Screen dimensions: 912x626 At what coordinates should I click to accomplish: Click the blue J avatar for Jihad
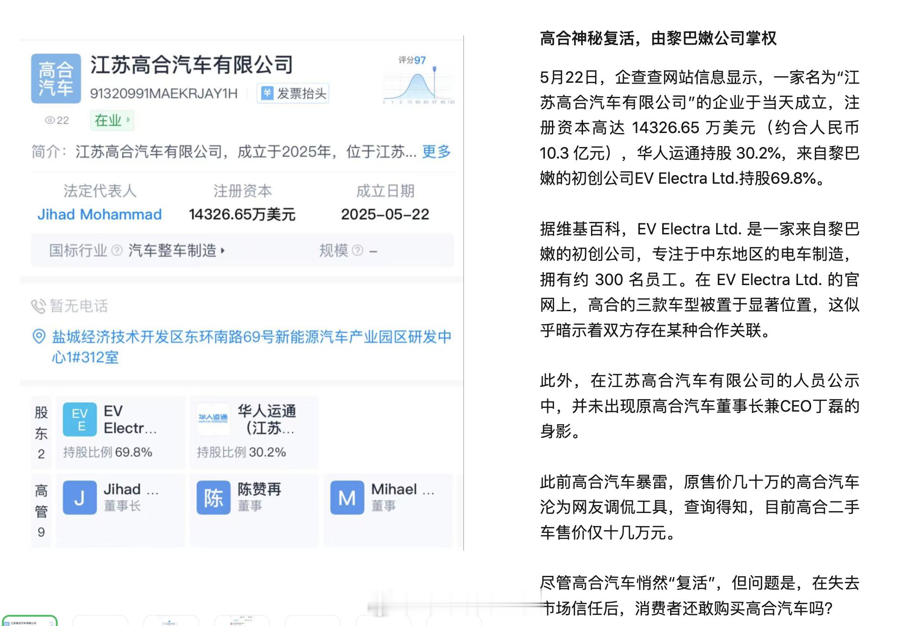tap(80, 498)
